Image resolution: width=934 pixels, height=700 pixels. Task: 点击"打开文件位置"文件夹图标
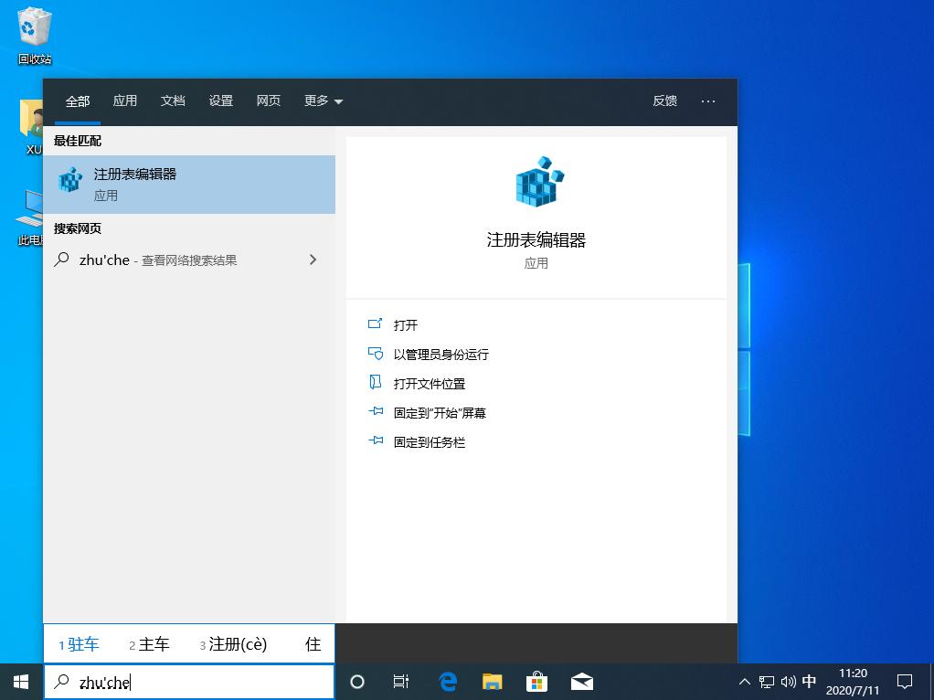pos(376,383)
